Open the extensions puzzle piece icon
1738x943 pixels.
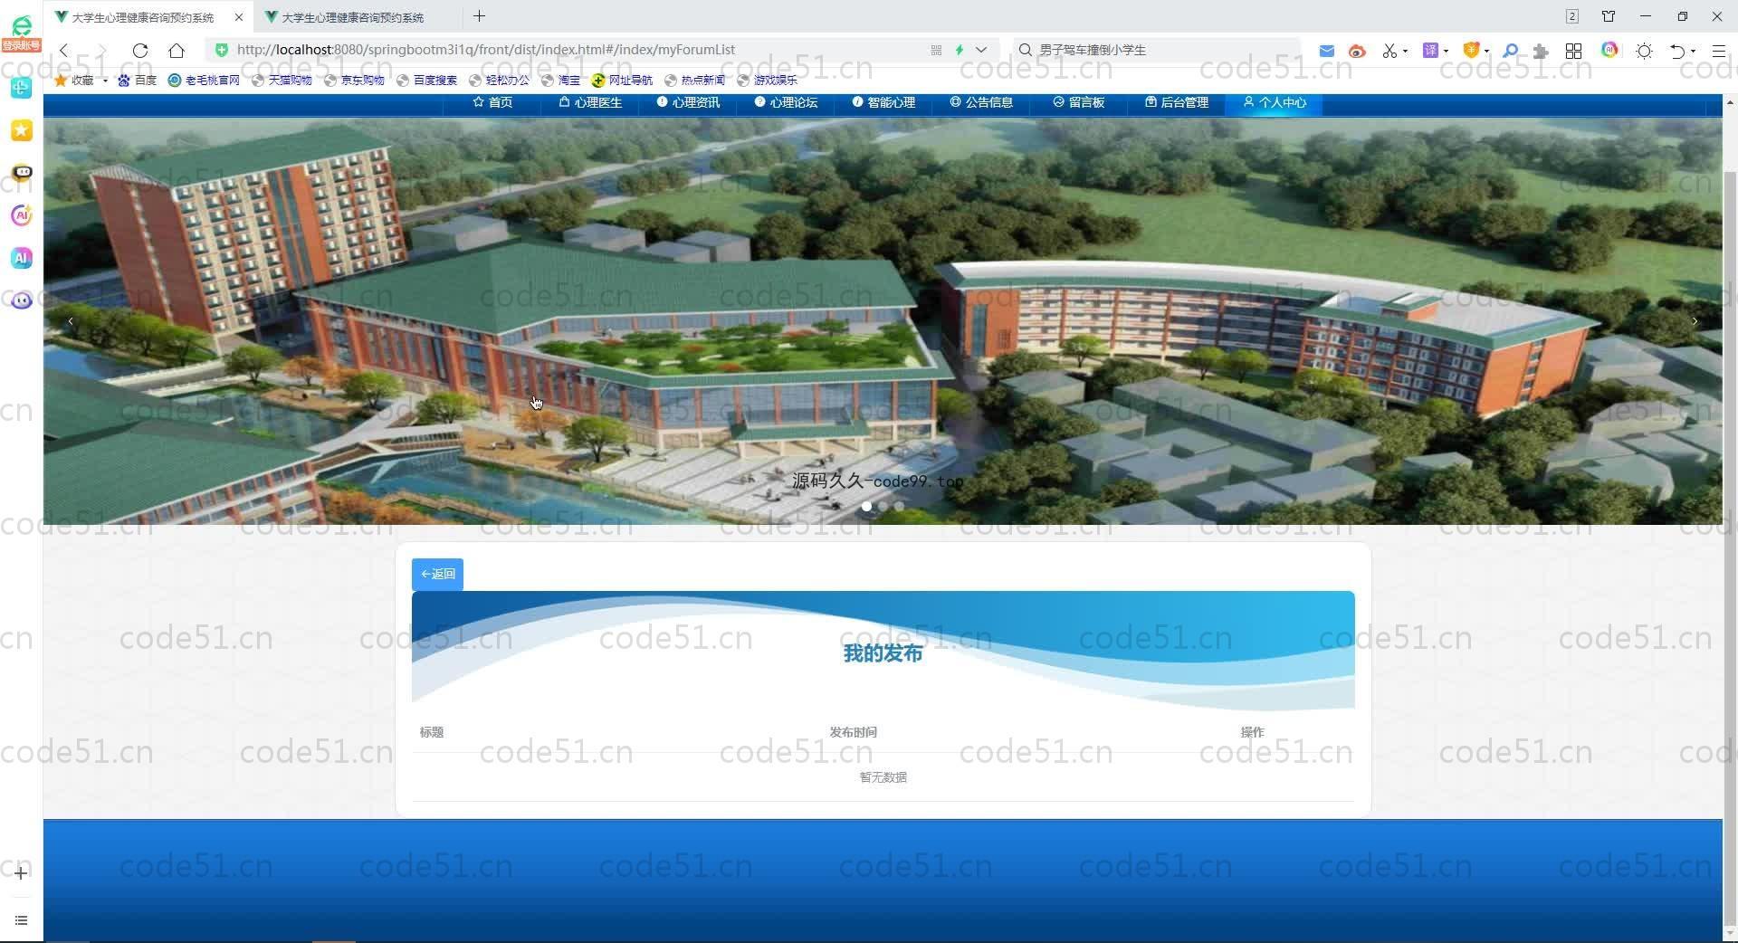click(1541, 51)
